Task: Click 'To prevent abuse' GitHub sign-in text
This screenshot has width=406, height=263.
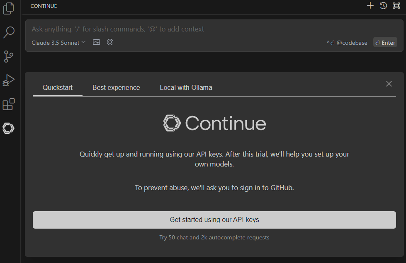Action: pyautogui.click(x=214, y=188)
